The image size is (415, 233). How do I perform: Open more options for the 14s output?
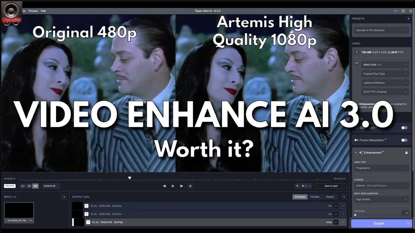coord(343,206)
